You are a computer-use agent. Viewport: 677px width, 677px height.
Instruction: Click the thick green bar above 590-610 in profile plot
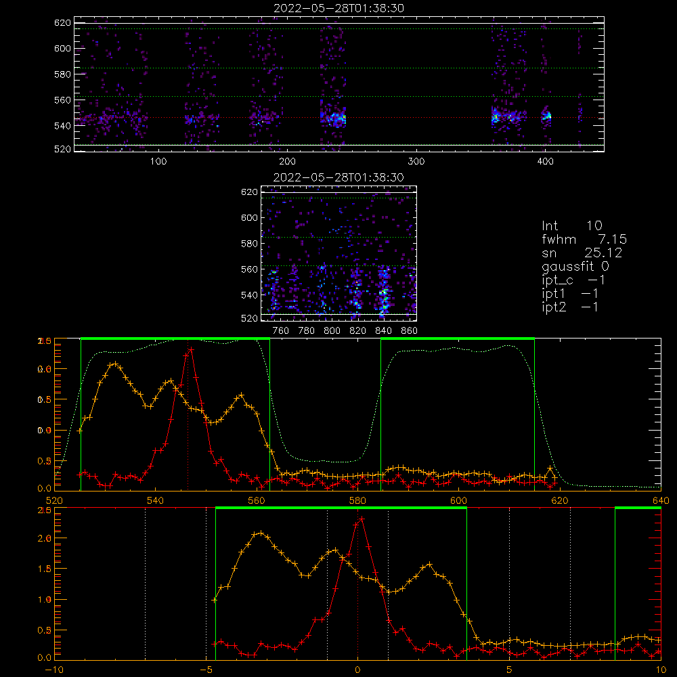tap(458, 339)
